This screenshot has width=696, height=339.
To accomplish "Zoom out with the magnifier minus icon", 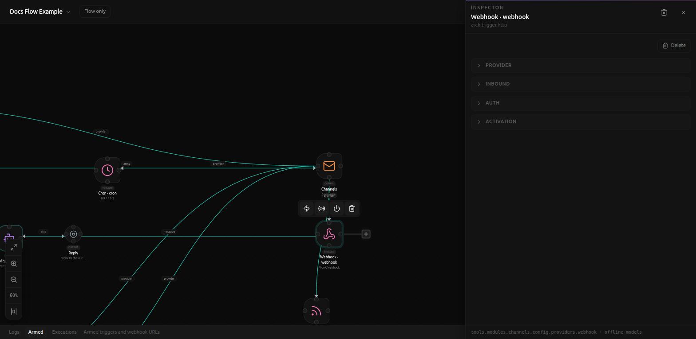I will pyautogui.click(x=14, y=280).
